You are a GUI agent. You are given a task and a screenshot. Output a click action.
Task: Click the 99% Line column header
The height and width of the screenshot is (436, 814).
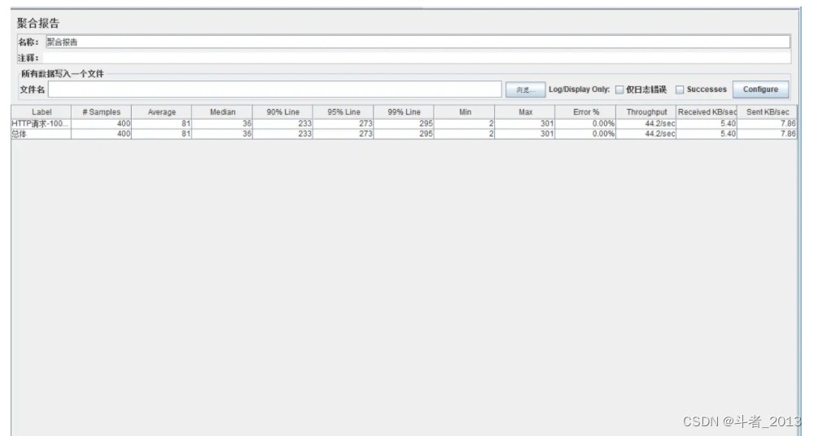point(404,112)
